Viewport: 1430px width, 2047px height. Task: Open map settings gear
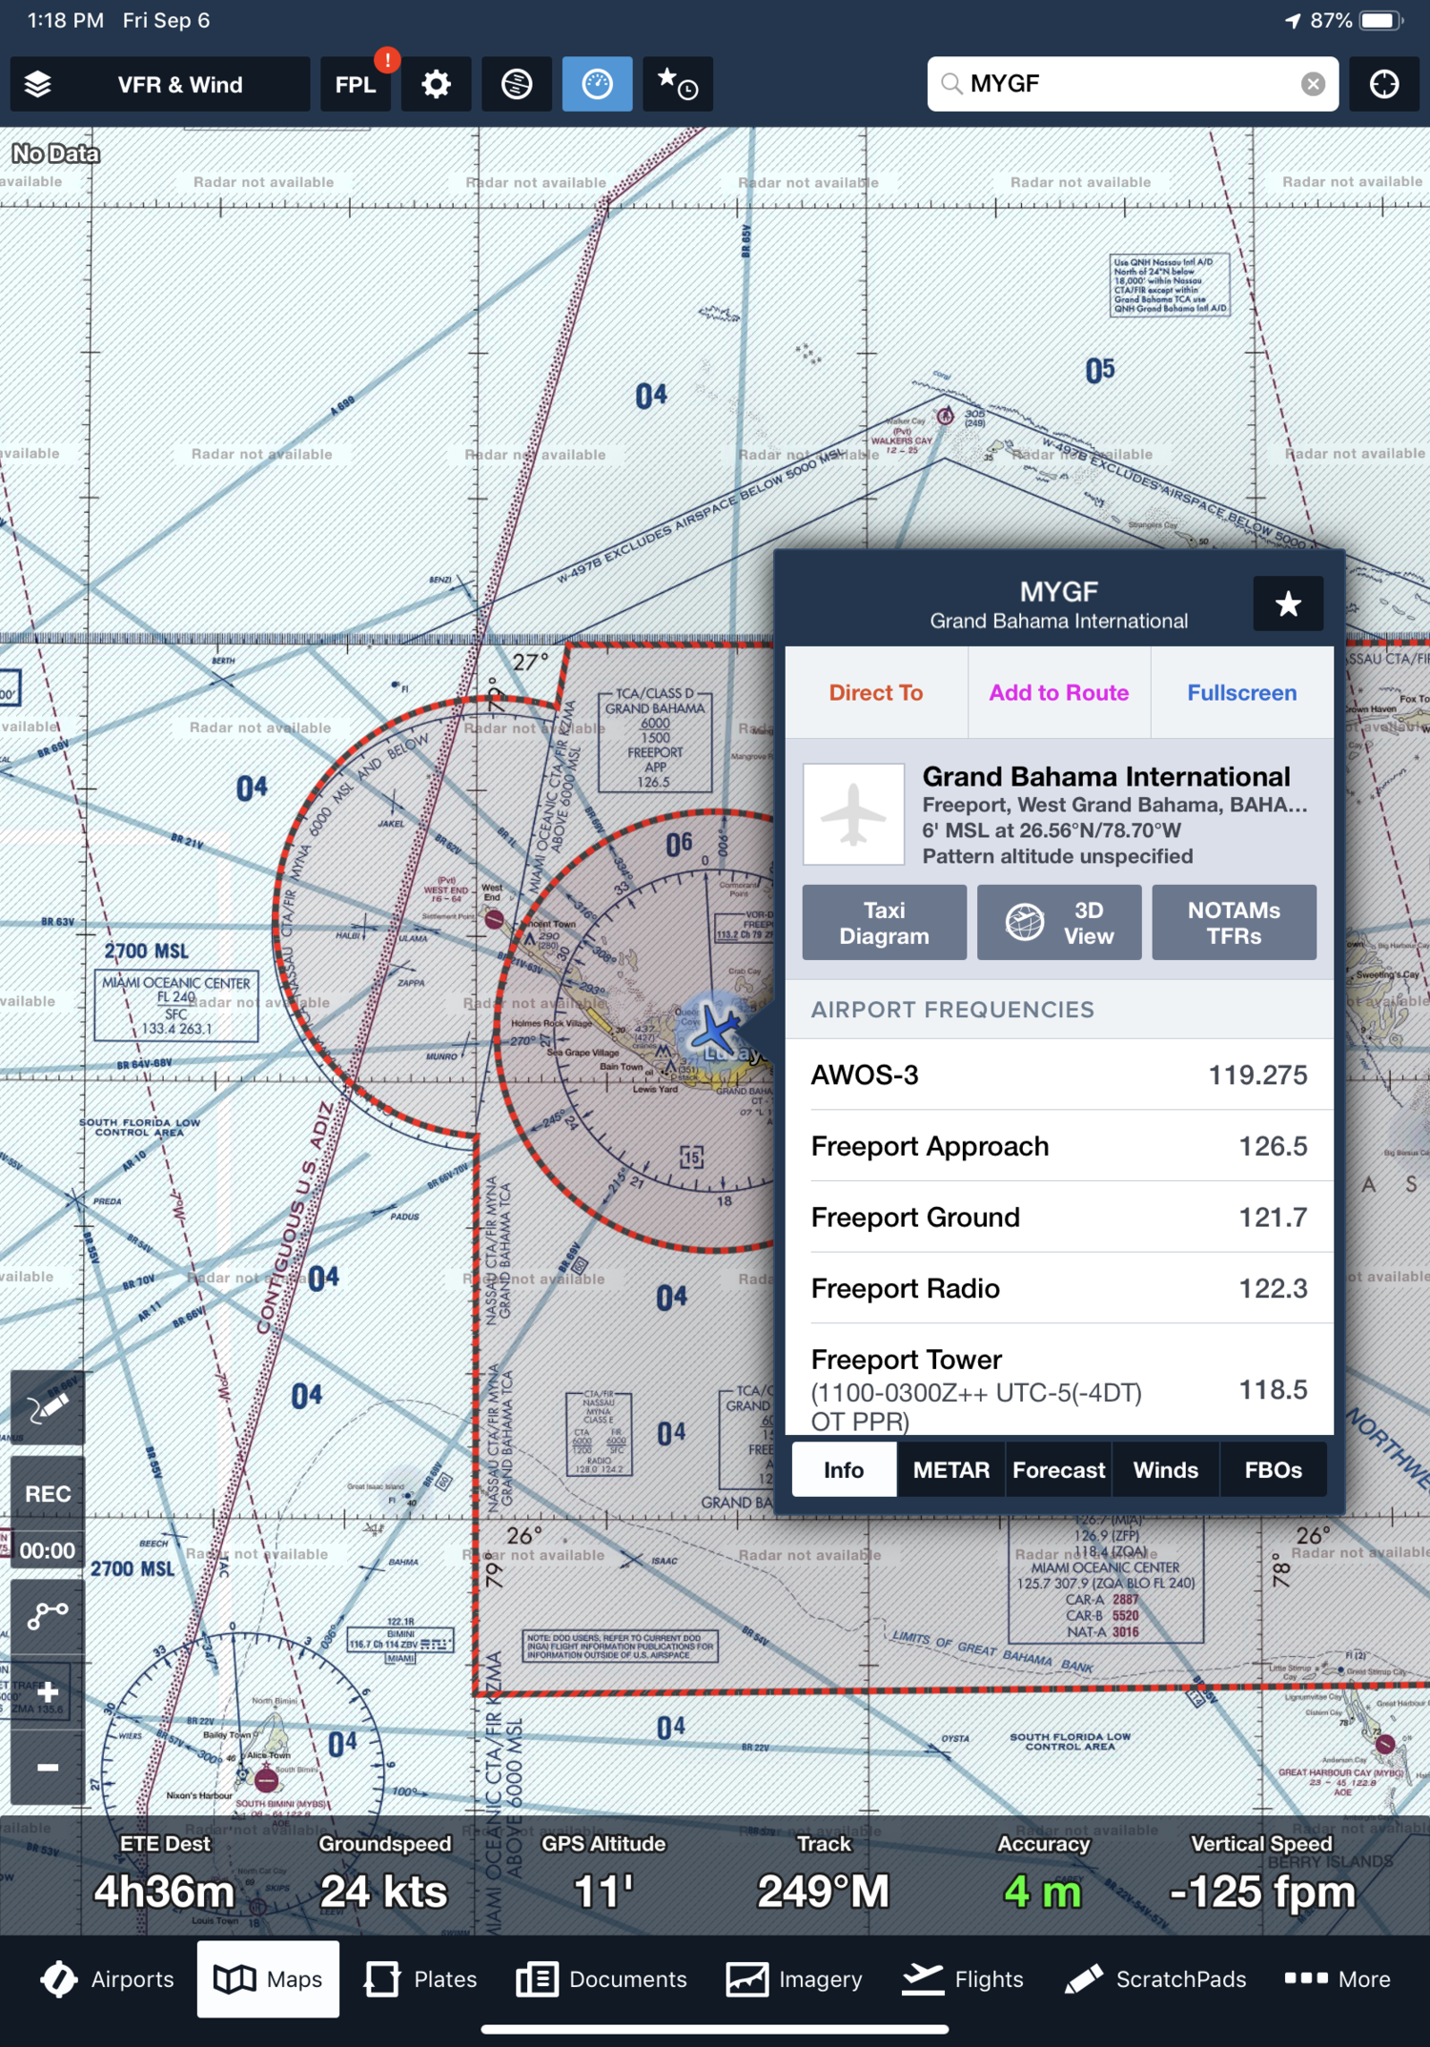436,84
